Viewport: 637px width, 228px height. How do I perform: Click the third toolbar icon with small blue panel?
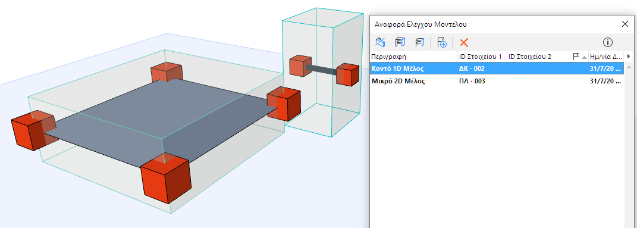[x=420, y=42]
